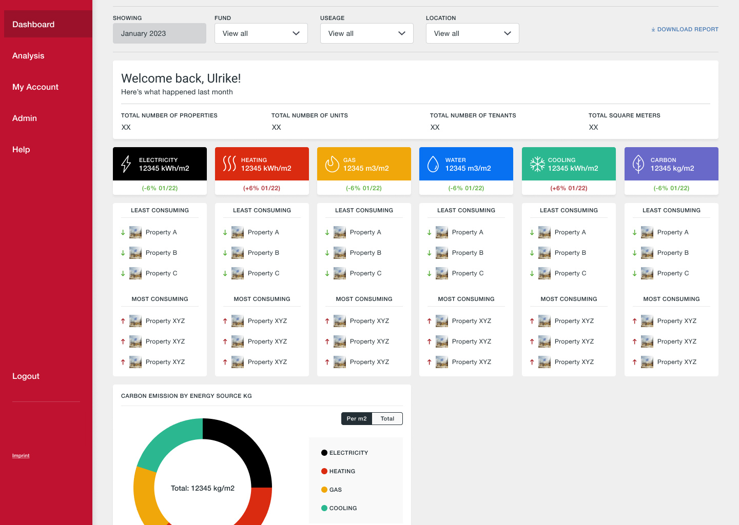
Task: Open the Imprint link
Action: [21, 455]
